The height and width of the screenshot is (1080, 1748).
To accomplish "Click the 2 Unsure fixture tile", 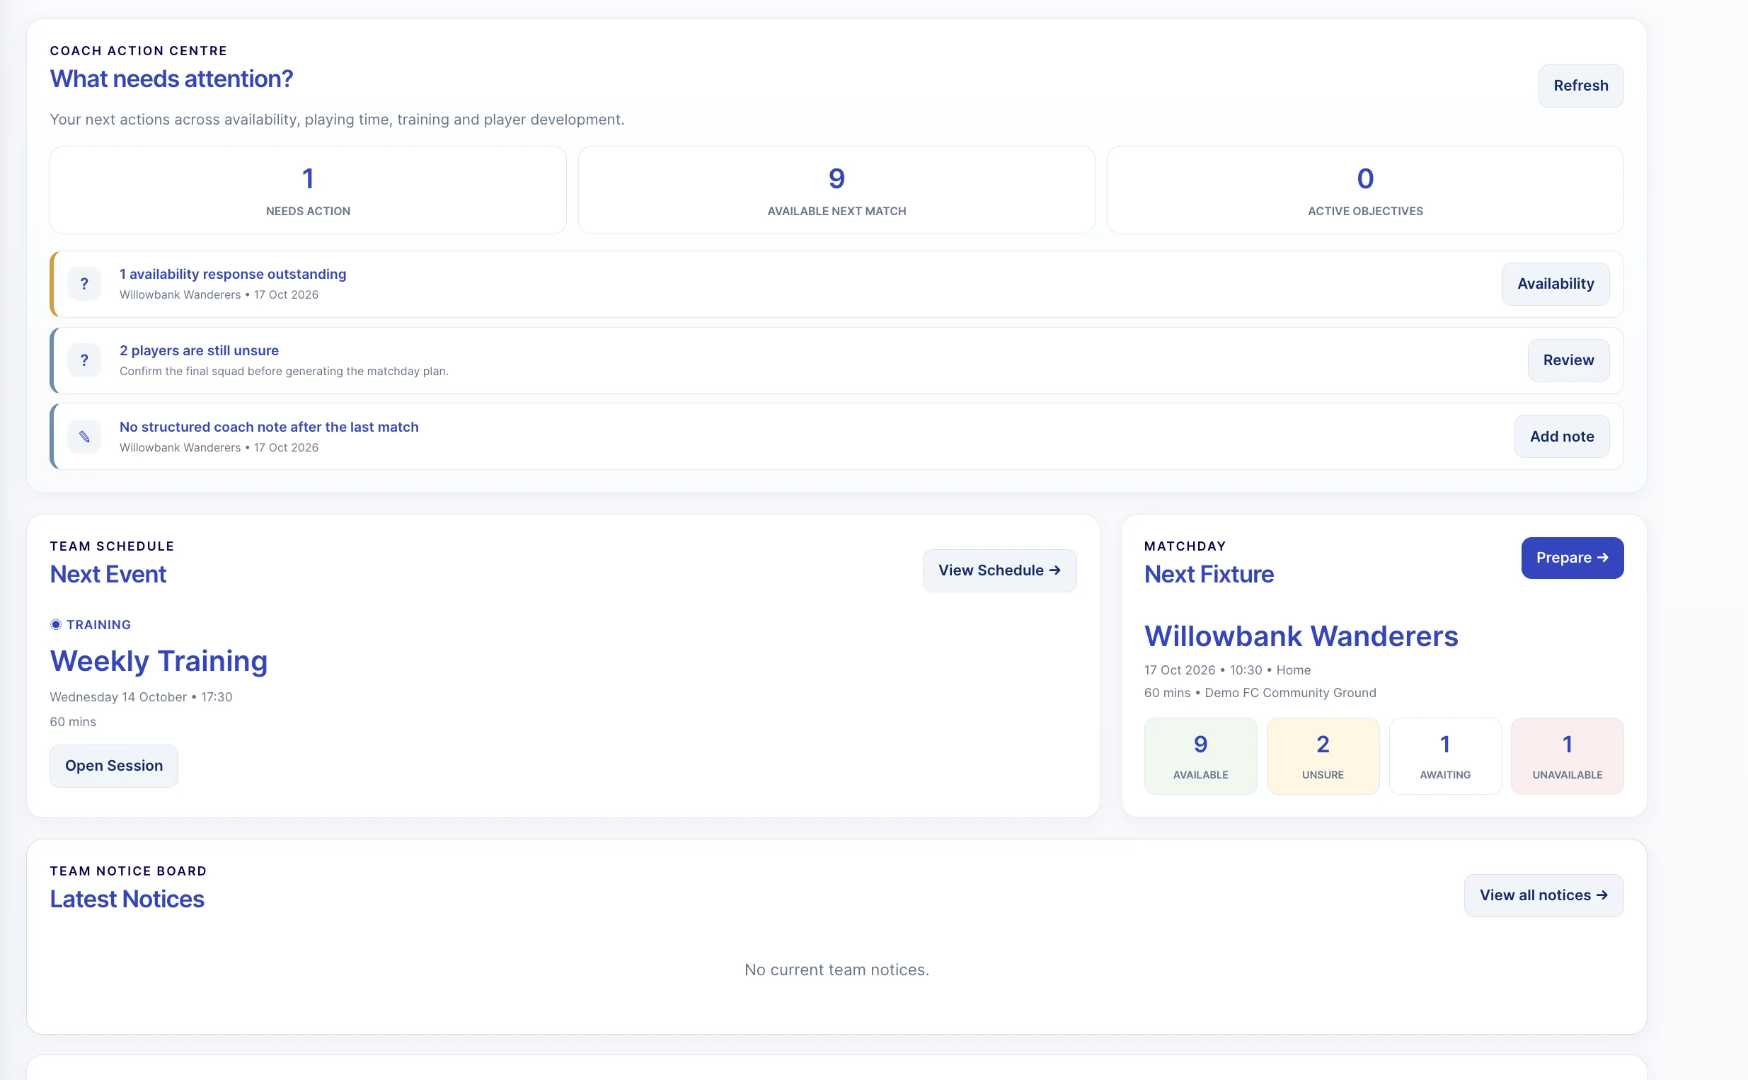I will coord(1323,757).
